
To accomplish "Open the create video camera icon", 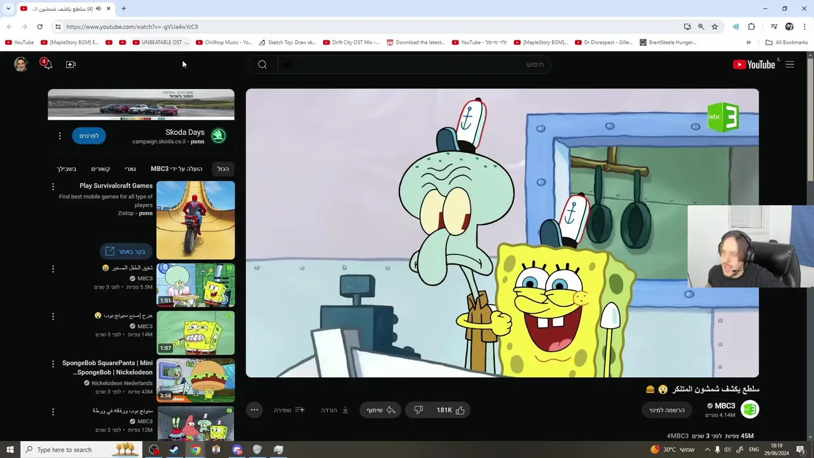I will [x=71, y=64].
